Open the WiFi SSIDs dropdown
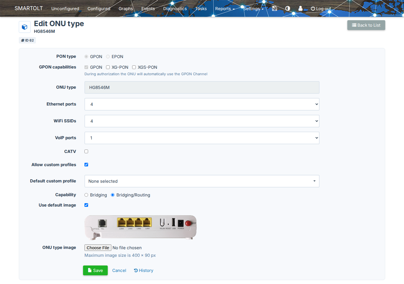 click(202, 121)
